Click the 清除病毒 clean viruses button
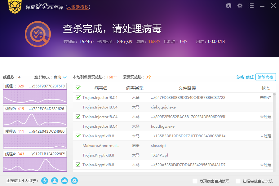279x186 pixels. (x=265, y=77)
